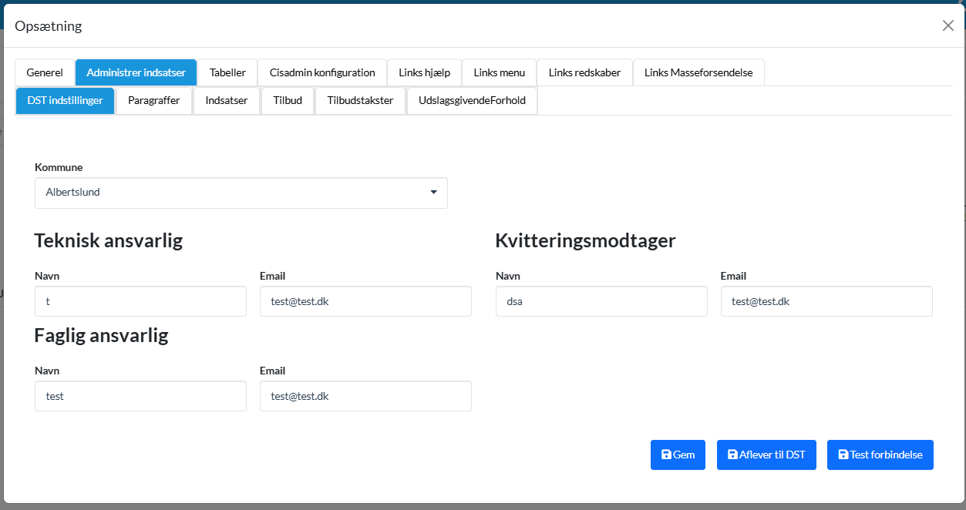
Task: Click Teknisk ansvarlig Navn input field
Action: click(140, 301)
